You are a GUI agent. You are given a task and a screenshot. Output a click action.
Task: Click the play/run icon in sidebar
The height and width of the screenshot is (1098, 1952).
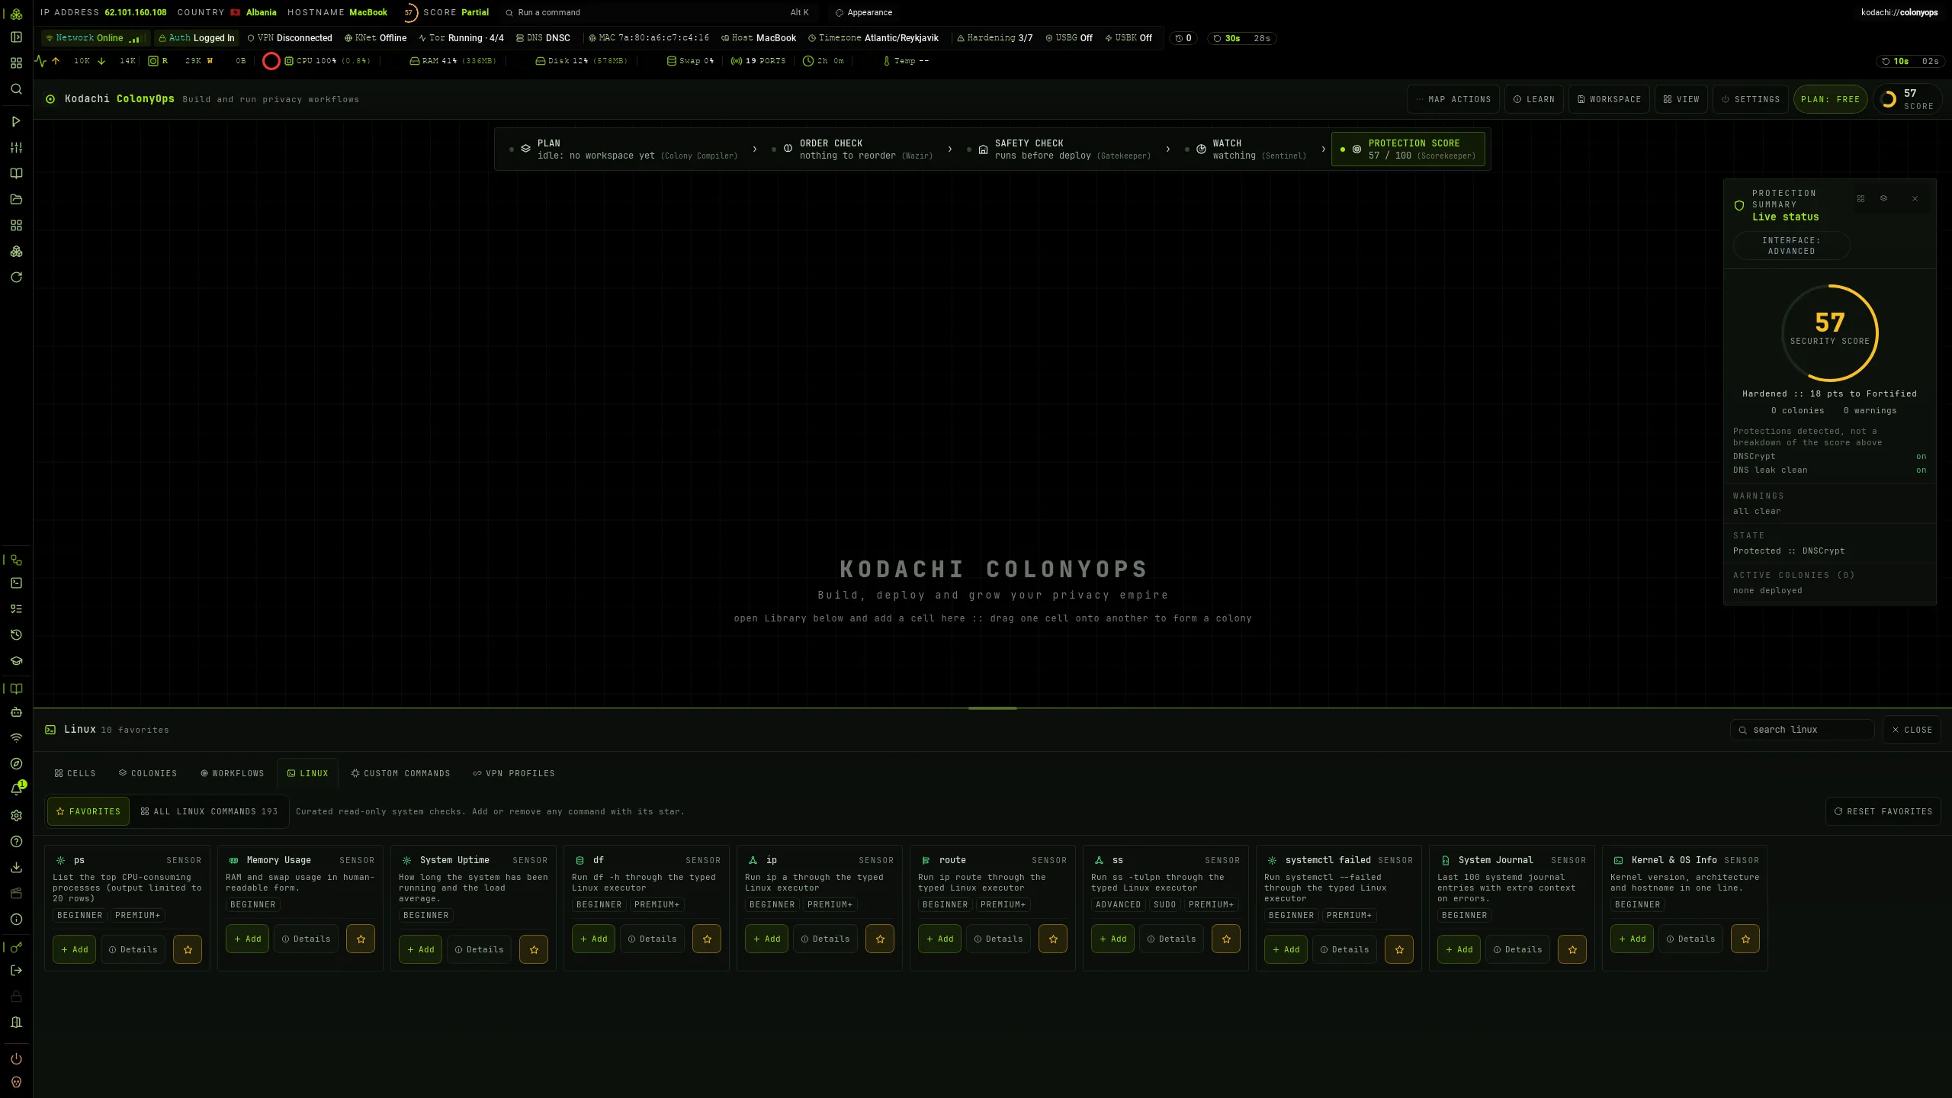(16, 121)
